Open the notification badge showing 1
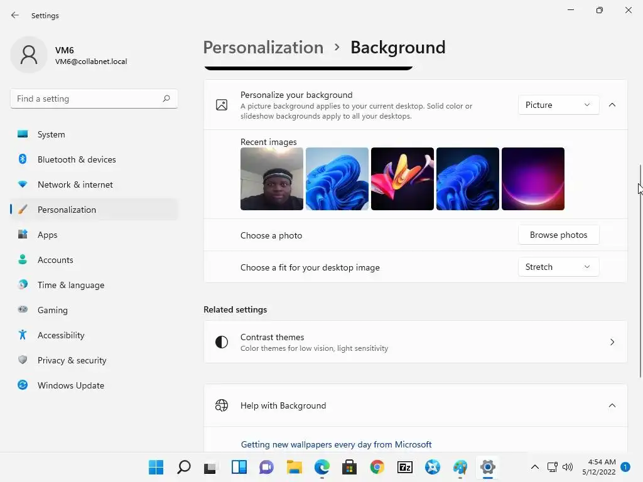643x482 pixels. (625, 467)
